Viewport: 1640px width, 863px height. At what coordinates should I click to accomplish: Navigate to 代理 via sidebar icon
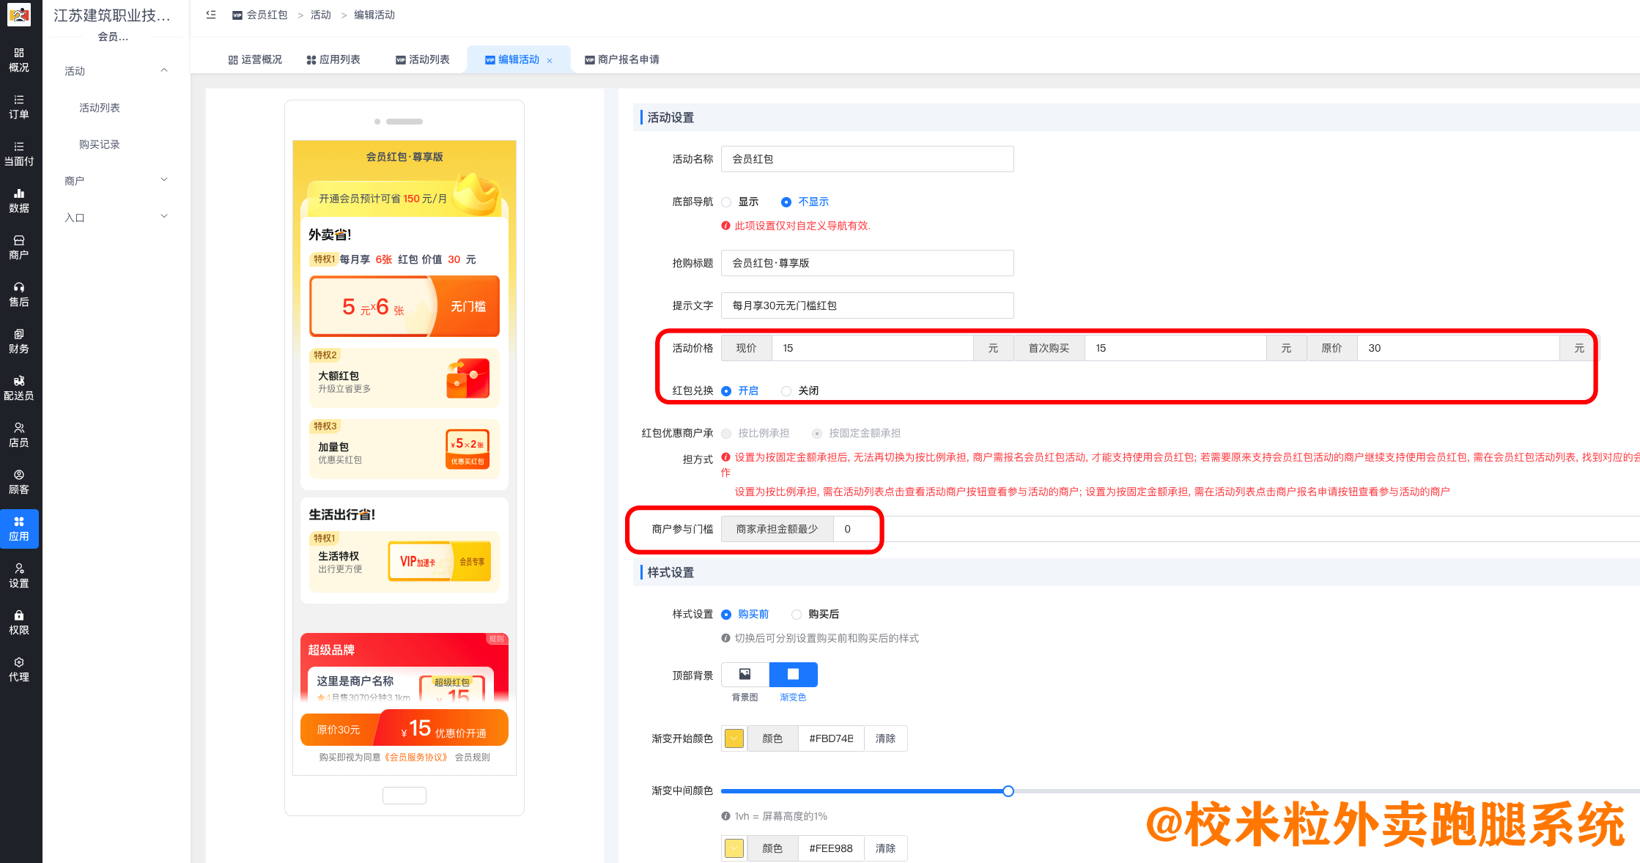(19, 669)
